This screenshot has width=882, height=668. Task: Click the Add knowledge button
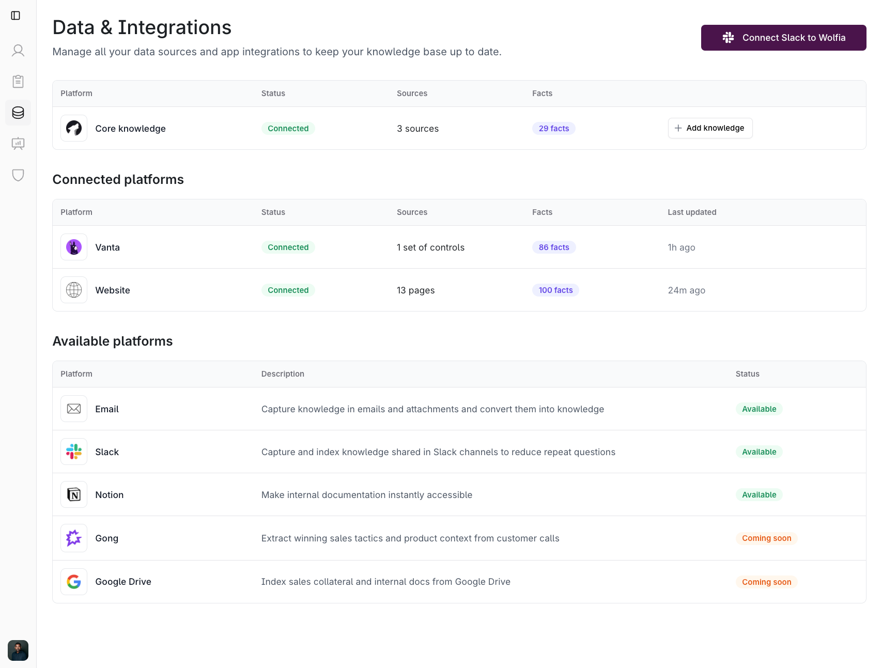[x=710, y=128]
